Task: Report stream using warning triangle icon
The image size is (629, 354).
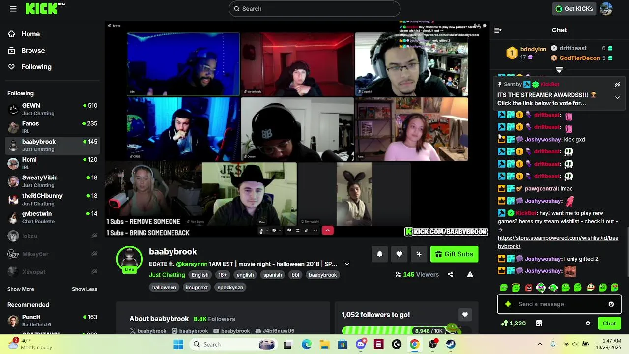Action: click(470, 274)
